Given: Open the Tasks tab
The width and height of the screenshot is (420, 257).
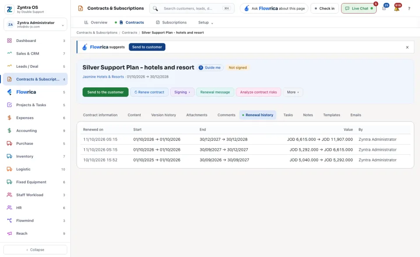Looking at the screenshot, I should point(288,115).
